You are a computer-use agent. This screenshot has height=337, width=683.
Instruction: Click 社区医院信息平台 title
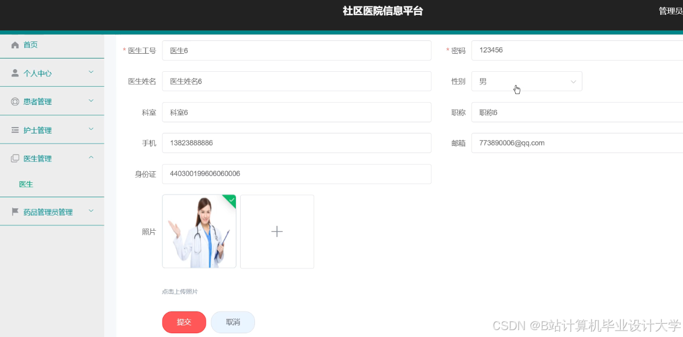pyautogui.click(x=383, y=11)
